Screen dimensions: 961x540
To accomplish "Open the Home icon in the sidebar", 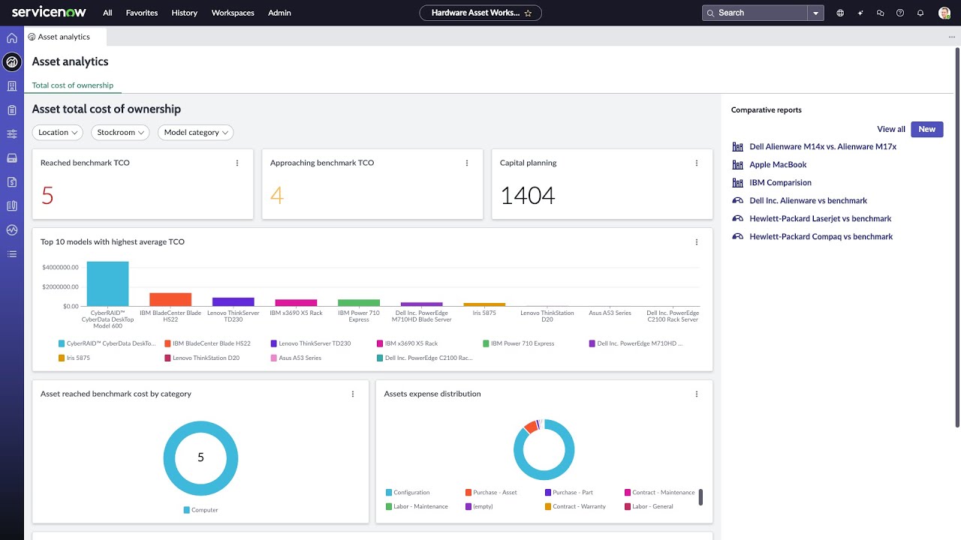I will coord(11,37).
